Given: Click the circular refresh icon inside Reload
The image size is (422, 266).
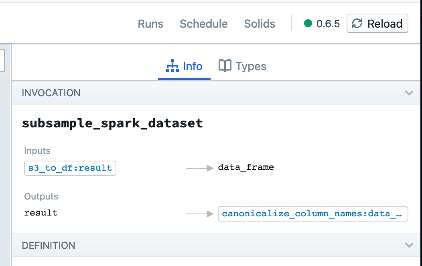Looking at the screenshot, I should [357, 23].
